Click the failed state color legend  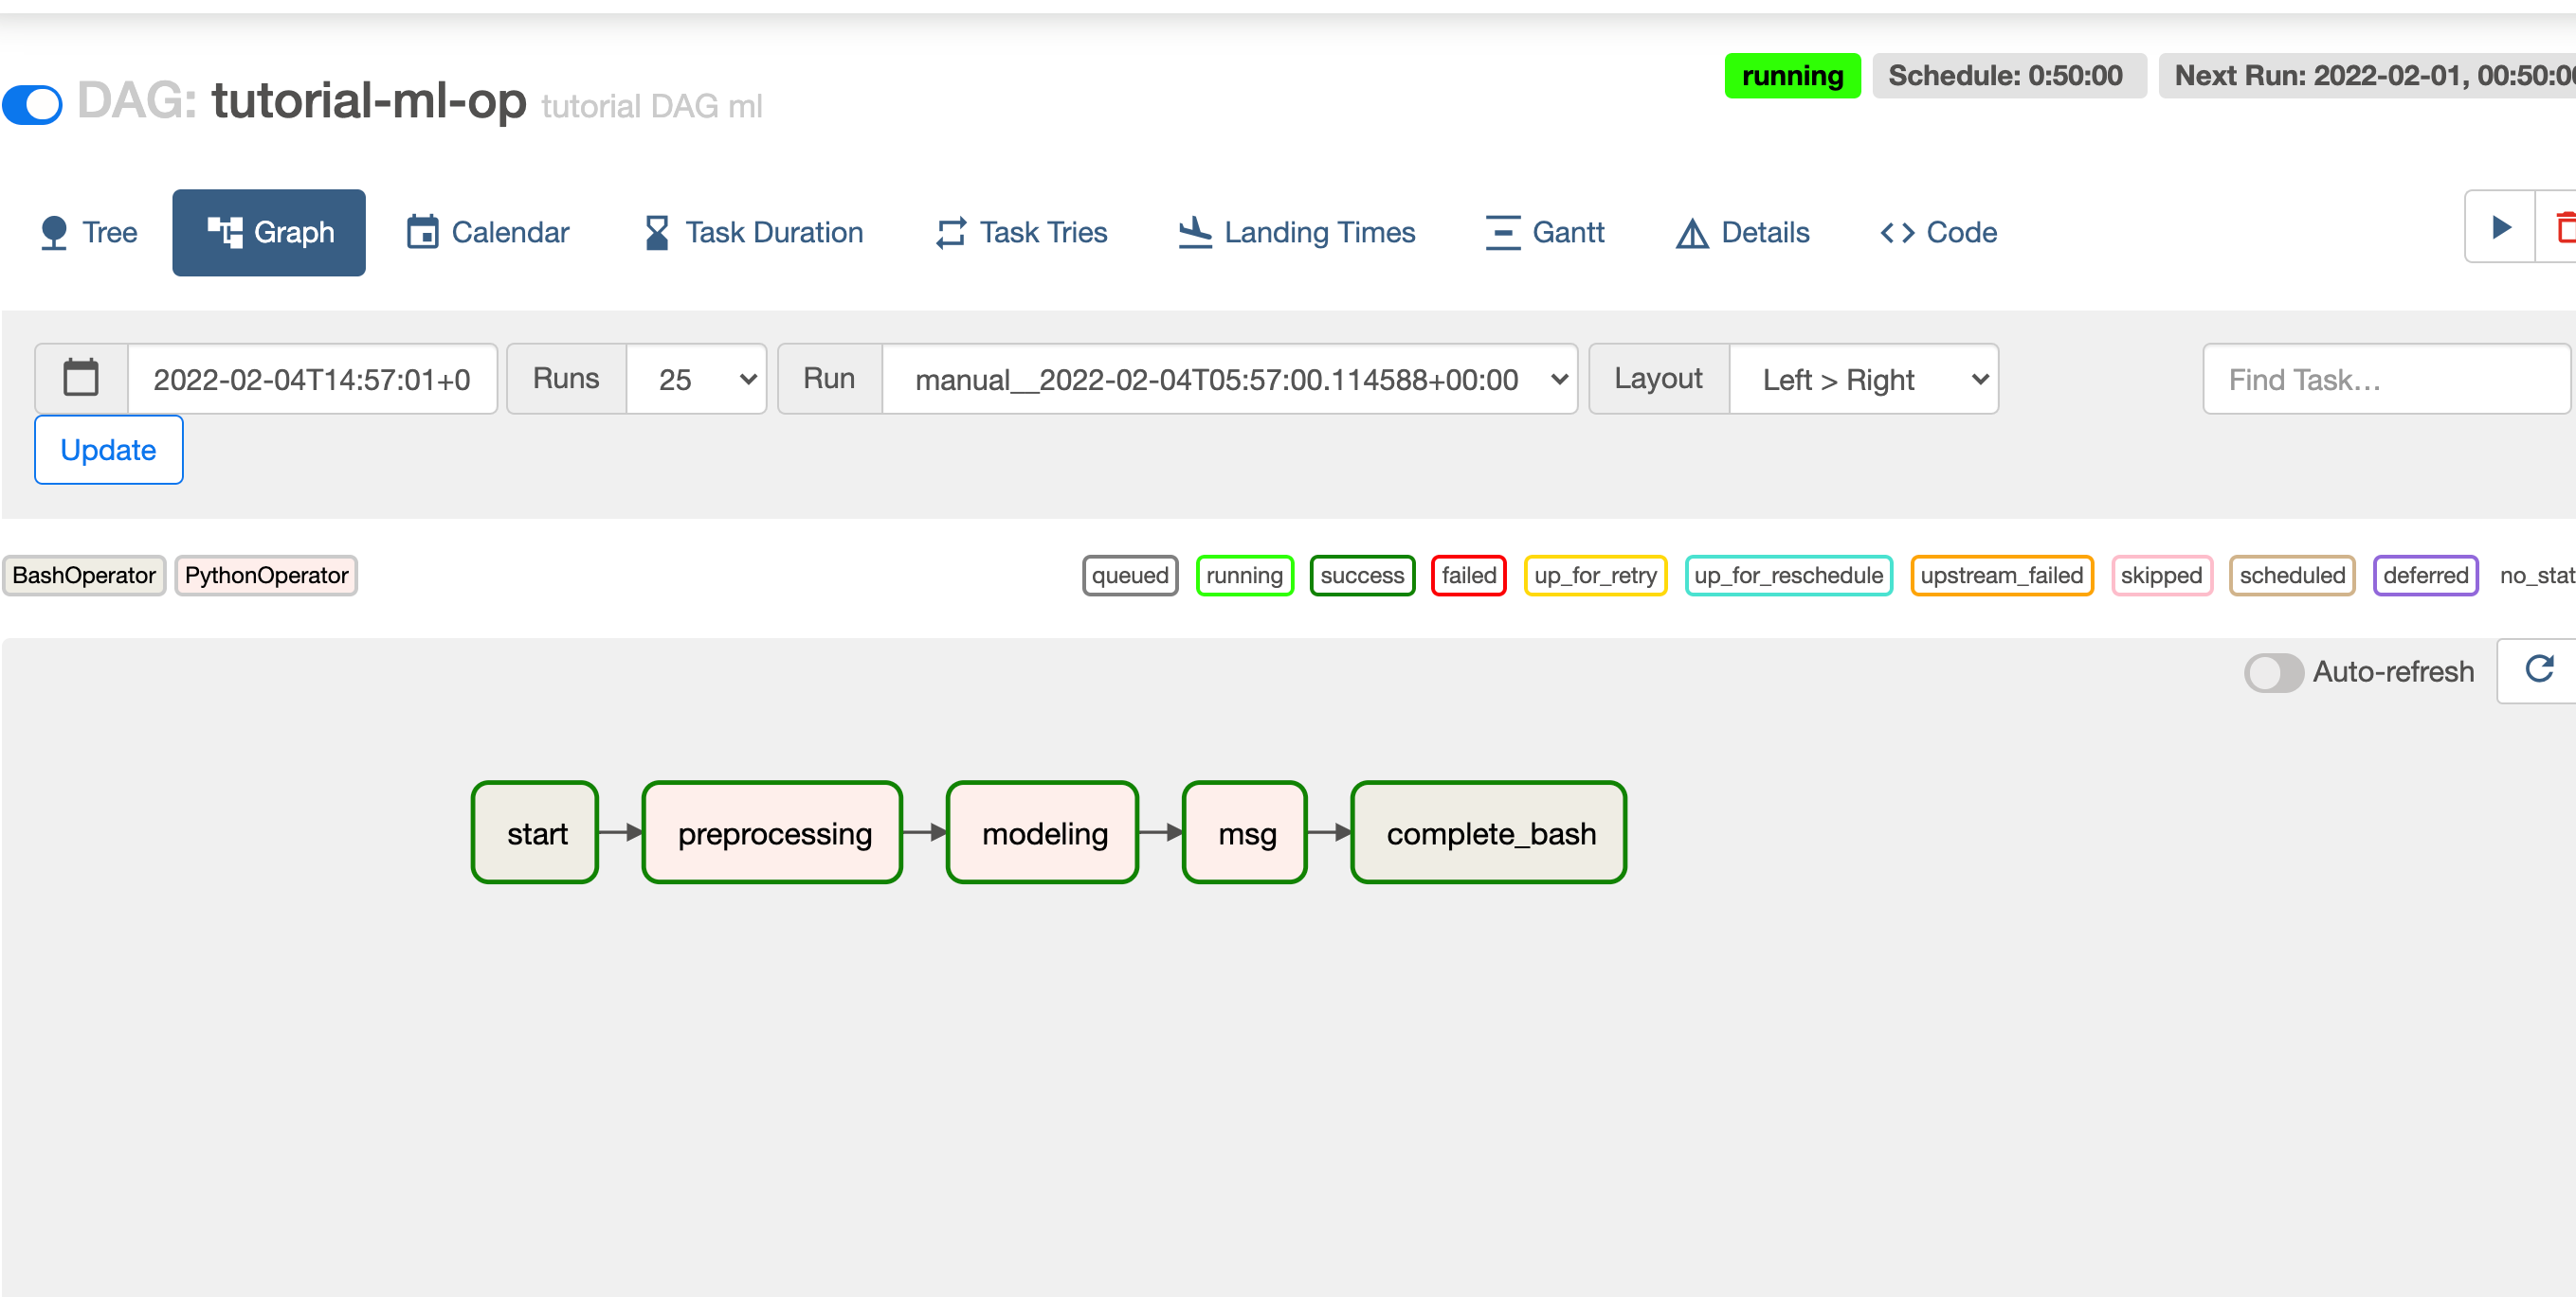point(1468,576)
